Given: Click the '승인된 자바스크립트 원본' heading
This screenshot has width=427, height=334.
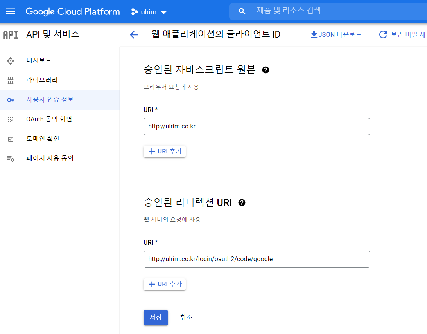Looking at the screenshot, I should point(199,70).
